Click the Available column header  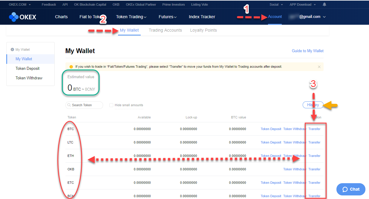click(x=144, y=117)
